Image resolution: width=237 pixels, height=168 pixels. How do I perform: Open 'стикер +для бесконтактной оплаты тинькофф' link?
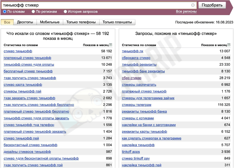[x=41, y=158]
